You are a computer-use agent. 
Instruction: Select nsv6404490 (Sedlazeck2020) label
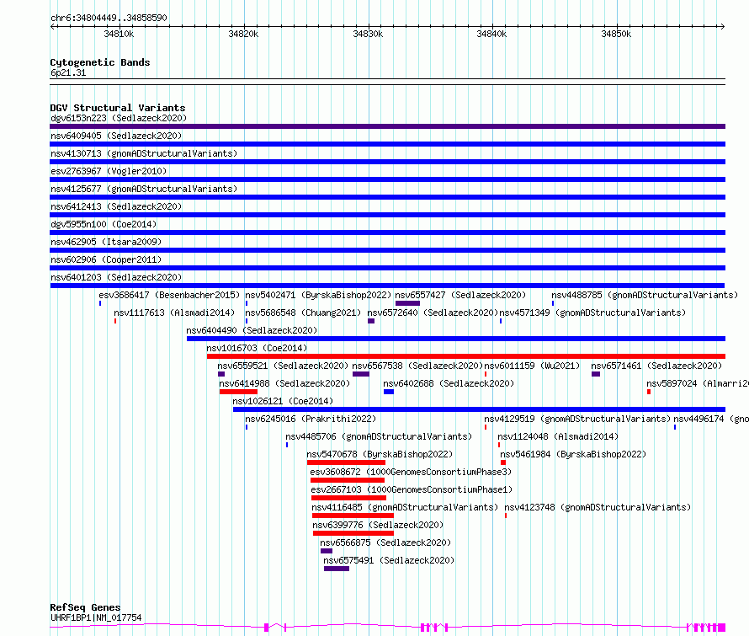(x=252, y=330)
